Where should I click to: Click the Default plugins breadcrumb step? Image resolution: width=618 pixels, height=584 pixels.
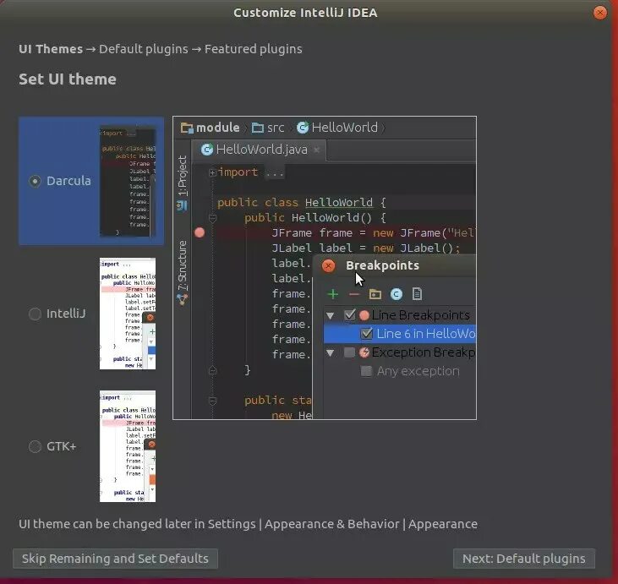(144, 49)
